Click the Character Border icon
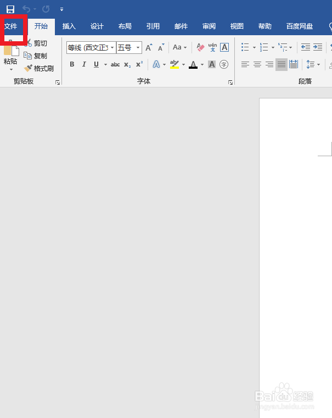Viewport: 332px width, 418px height. click(224, 47)
